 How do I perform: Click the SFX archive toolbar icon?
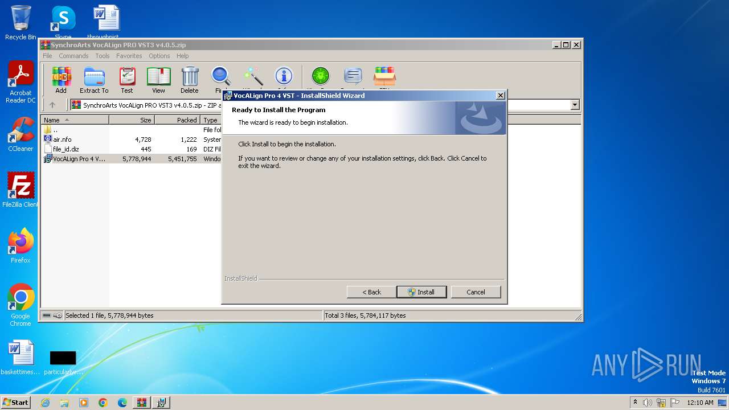(384, 77)
